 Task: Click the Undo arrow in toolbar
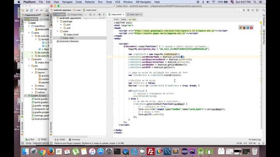click(x=37, y=10)
